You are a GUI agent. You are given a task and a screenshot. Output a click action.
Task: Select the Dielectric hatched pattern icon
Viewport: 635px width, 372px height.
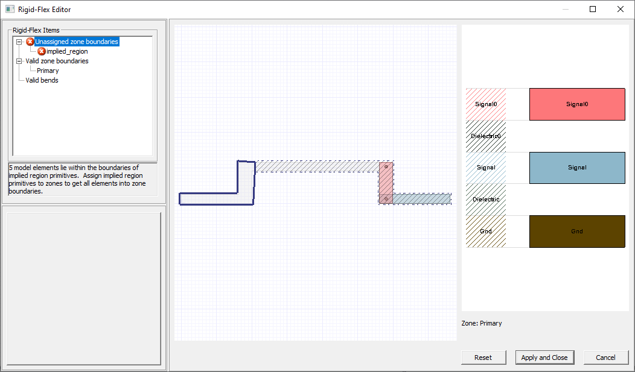tap(485, 200)
